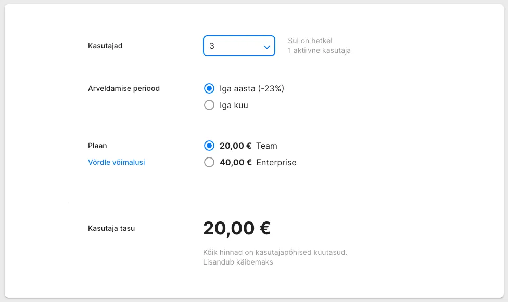Image resolution: width=508 pixels, height=302 pixels.
Task: Select the Iga aasta radio button
Action: coord(209,88)
